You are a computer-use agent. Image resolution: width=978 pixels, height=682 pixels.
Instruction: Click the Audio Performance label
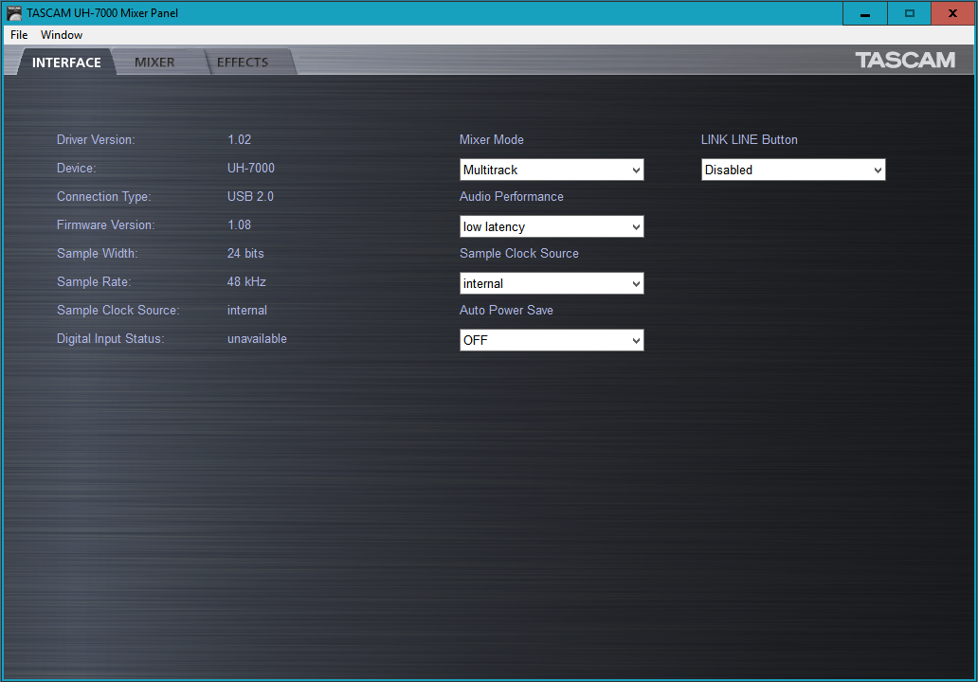click(x=512, y=196)
